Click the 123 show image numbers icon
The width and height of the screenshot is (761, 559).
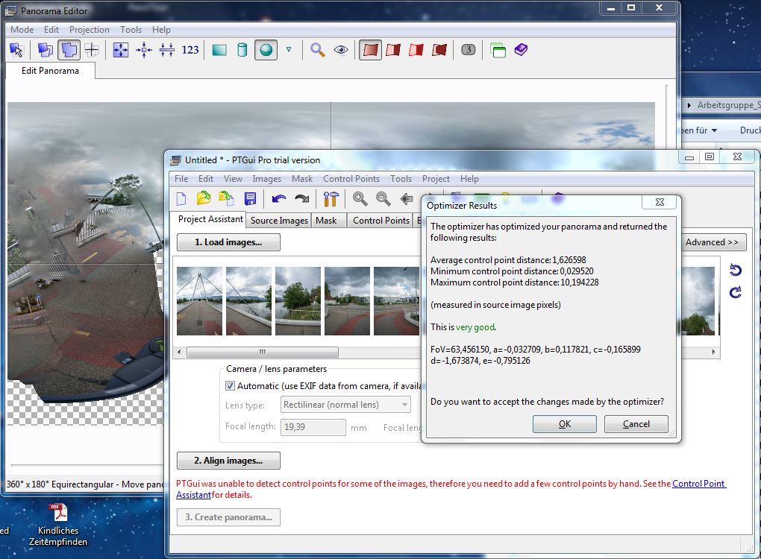(190, 50)
